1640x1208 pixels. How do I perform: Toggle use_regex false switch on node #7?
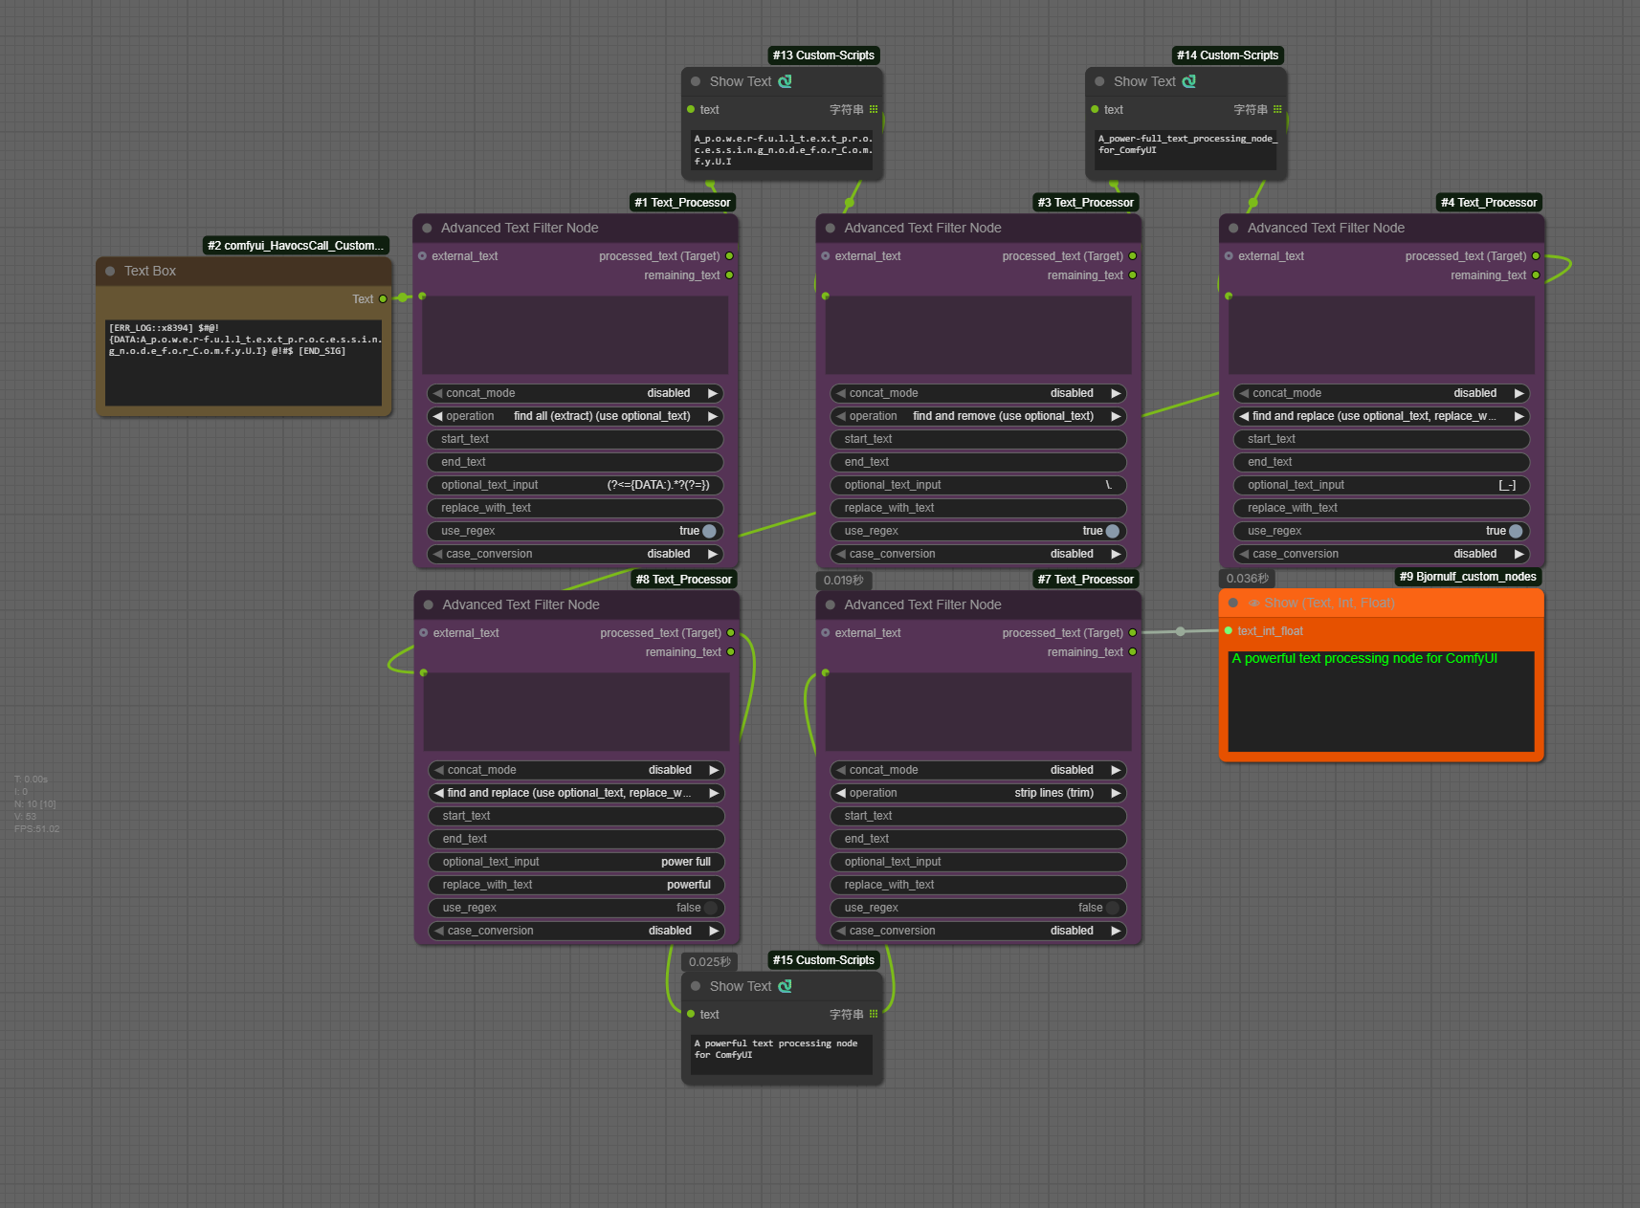1112,908
